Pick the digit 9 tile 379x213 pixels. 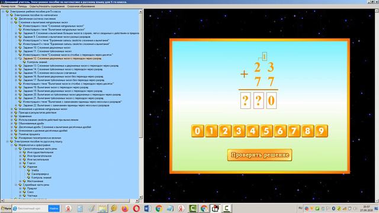322,131
